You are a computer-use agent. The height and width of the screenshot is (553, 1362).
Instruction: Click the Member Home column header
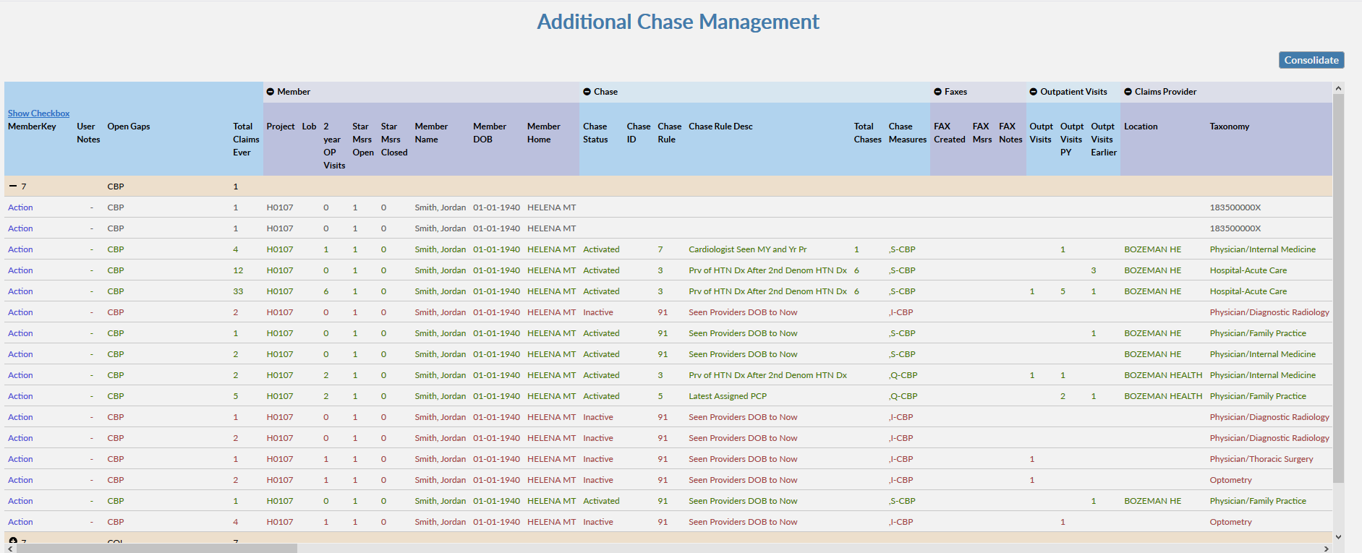(544, 133)
